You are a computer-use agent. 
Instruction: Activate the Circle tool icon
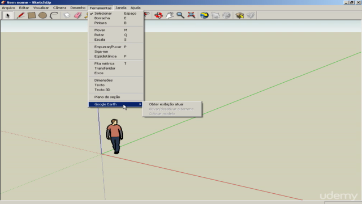click(43, 15)
